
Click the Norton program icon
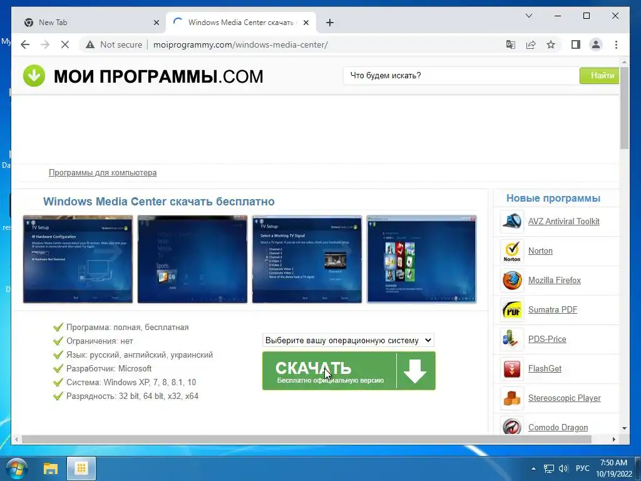[512, 251]
